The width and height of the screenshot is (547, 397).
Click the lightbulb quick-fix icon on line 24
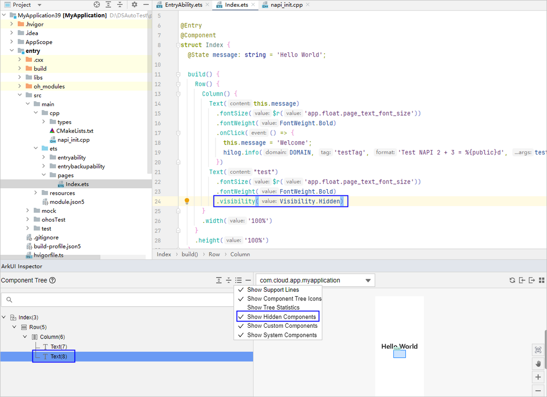tap(186, 201)
